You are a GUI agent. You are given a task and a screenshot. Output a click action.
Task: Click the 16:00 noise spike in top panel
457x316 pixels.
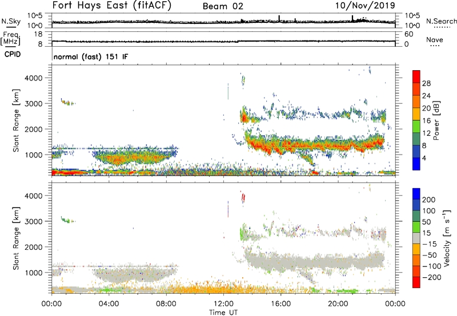point(279,18)
